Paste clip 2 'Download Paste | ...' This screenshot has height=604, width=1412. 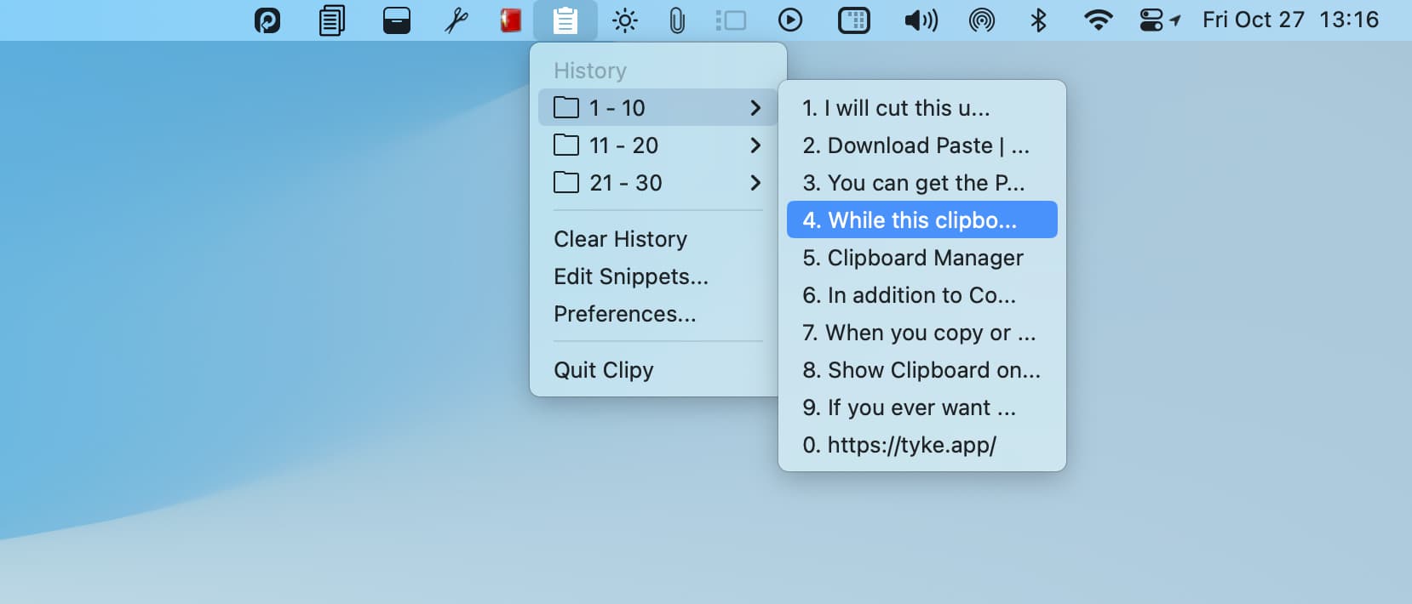pyautogui.click(x=922, y=145)
